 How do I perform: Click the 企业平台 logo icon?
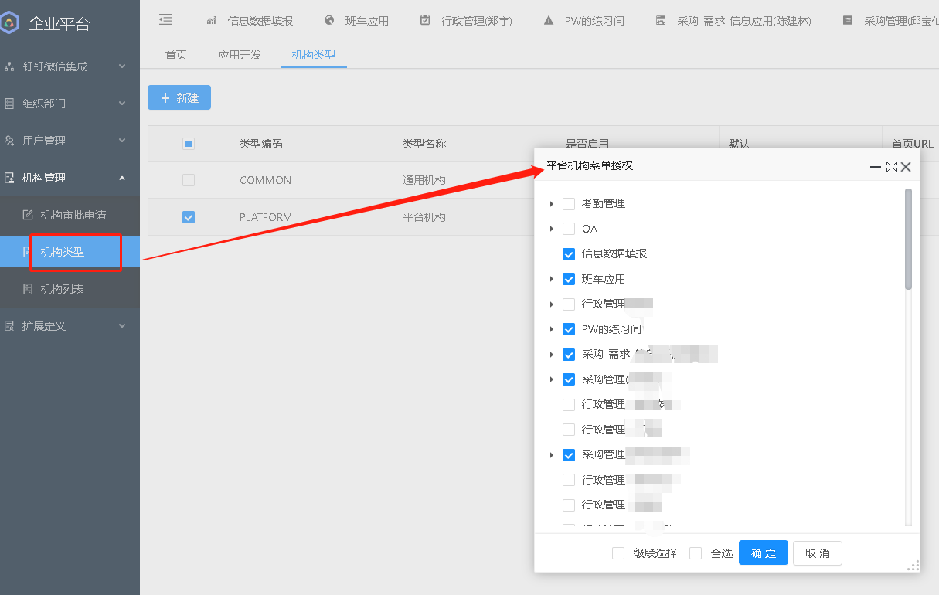pyautogui.click(x=11, y=23)
